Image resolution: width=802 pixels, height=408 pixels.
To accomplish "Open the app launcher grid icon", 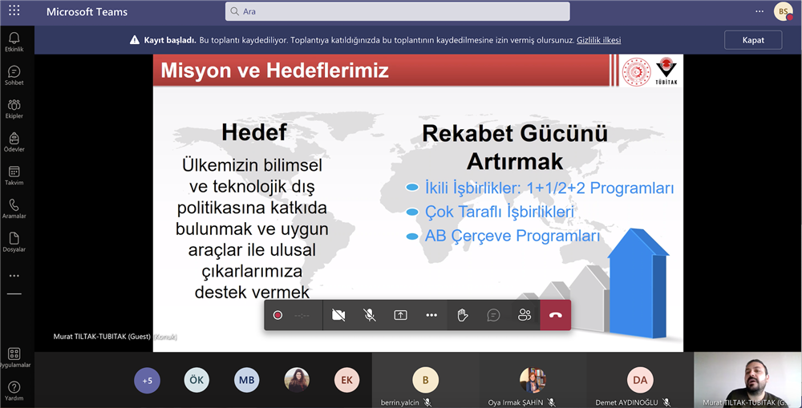I will [14, 10].
